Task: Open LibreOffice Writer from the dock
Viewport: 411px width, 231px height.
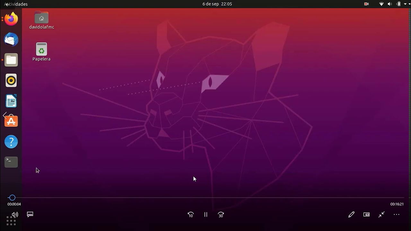Action: pyautogui.click(x=11, y=101)
